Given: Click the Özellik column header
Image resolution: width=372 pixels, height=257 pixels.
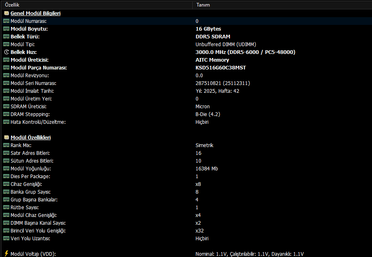Looking at the screenshot, I should click(97, 5).
